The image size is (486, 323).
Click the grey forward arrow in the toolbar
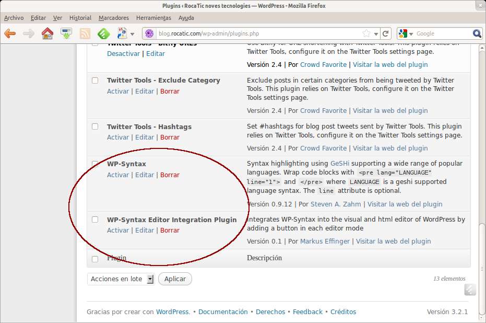click(29, 33)
